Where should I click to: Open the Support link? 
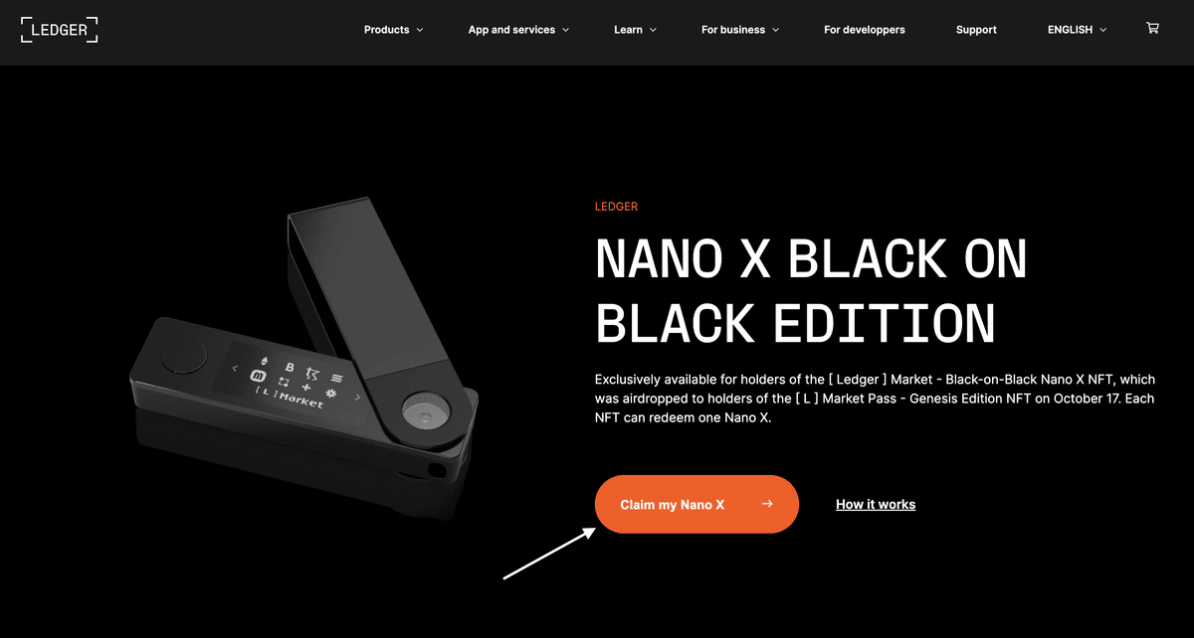976,30
